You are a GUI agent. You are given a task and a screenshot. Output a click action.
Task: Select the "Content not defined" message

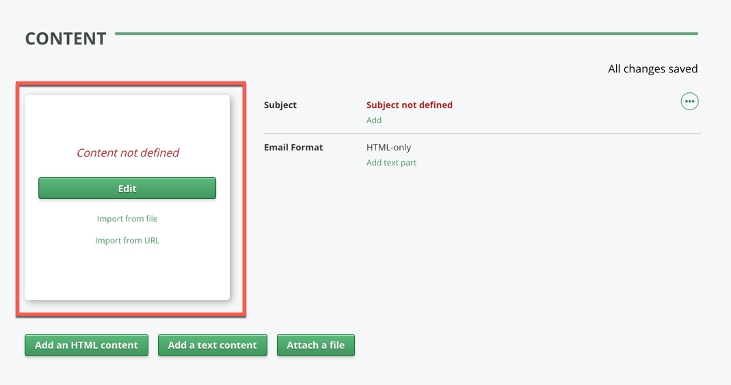pos(127,153)
